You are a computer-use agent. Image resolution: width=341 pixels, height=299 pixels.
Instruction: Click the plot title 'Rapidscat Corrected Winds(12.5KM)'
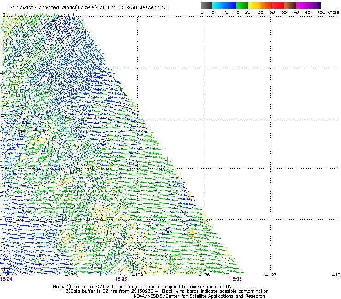pos(53,7)
